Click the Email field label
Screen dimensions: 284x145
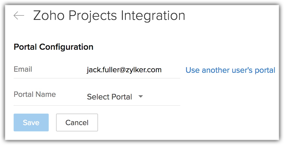(23, 69)
